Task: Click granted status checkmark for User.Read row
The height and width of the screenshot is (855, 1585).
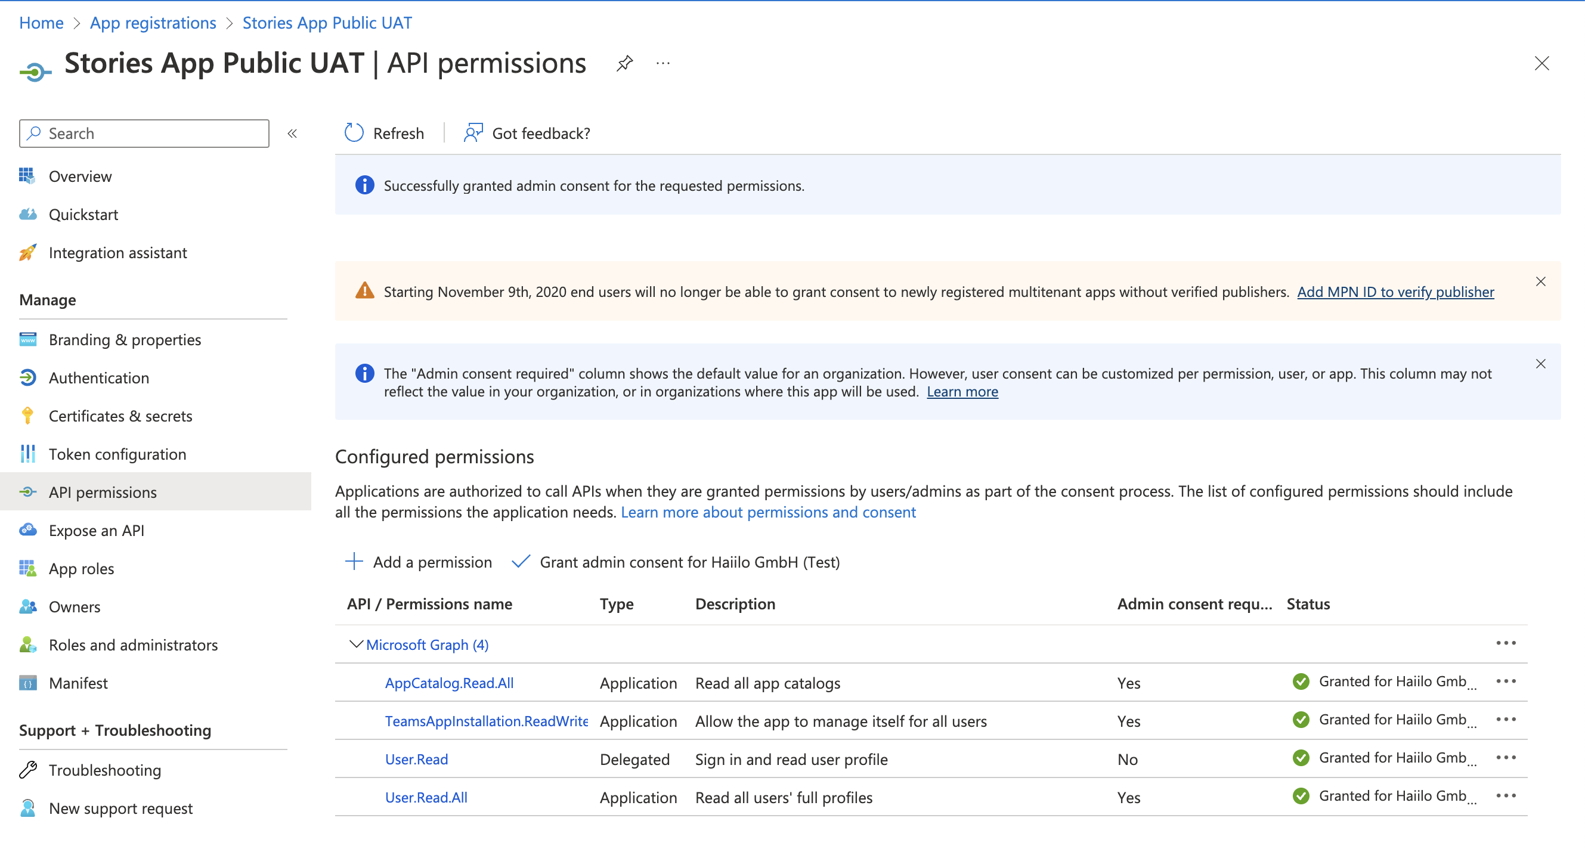Action: point(1301,758)
